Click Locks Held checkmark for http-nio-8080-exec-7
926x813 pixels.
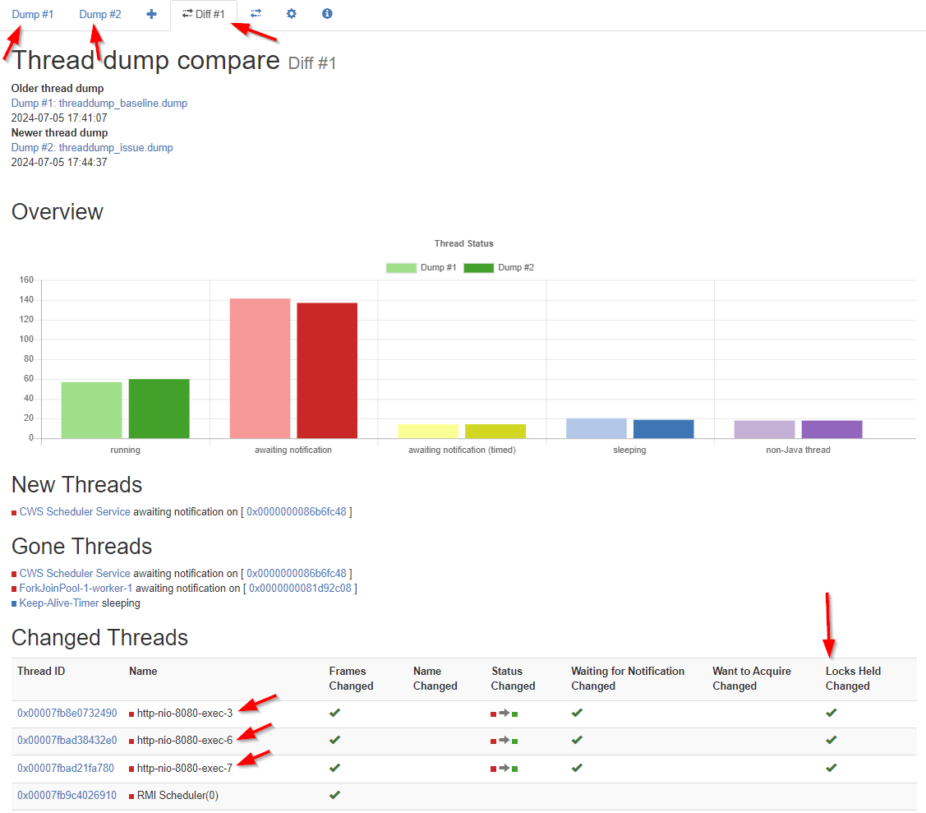point(831,768)
